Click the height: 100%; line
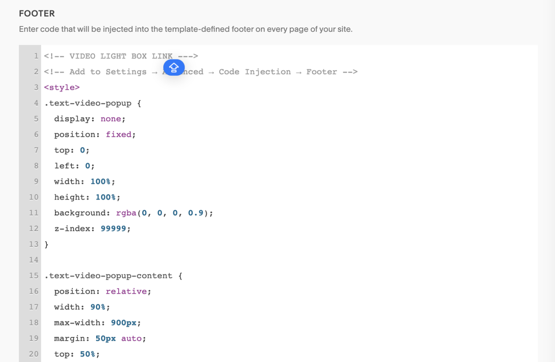 (87, 197)
